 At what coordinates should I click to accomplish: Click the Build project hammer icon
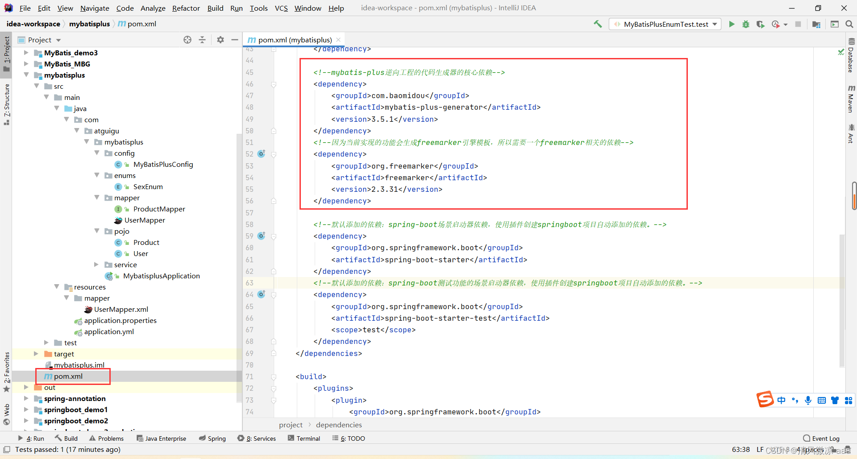[x=598, y=24]
